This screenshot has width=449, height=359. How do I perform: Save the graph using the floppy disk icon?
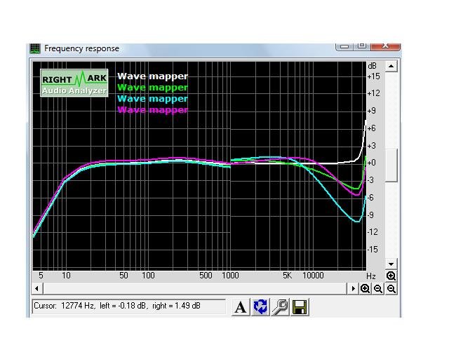300,307
